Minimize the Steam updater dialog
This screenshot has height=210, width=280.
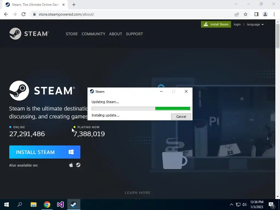click(x=161, y=91)
